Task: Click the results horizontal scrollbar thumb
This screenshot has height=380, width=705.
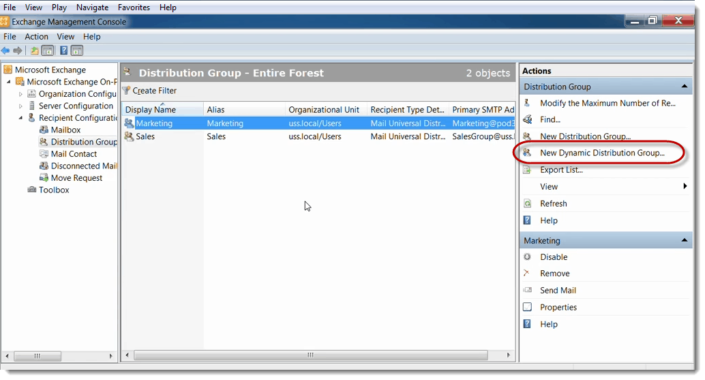Action: tap(311, 355)
